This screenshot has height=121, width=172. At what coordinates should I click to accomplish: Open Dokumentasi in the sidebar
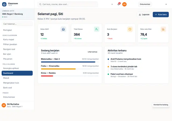coord(17,97)
